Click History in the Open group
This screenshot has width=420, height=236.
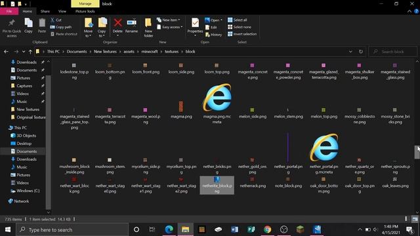(213, 35)
